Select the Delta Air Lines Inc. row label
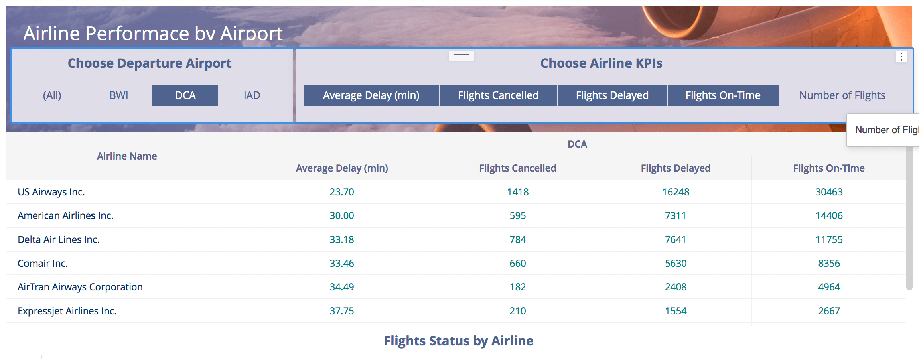Image resolution: width=919 pixels, height=359 pixels. point(59,239)
